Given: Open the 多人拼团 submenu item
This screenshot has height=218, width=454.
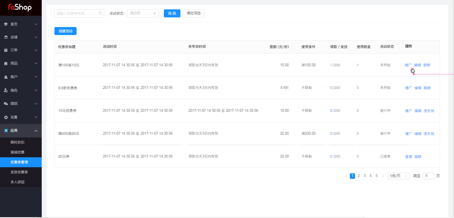Looking at the screenshot, I should (x=21, y=182).
